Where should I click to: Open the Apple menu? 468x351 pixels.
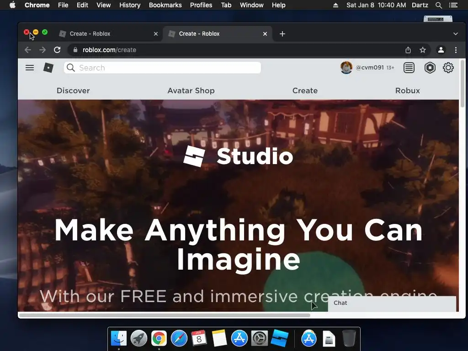(12, 5)
